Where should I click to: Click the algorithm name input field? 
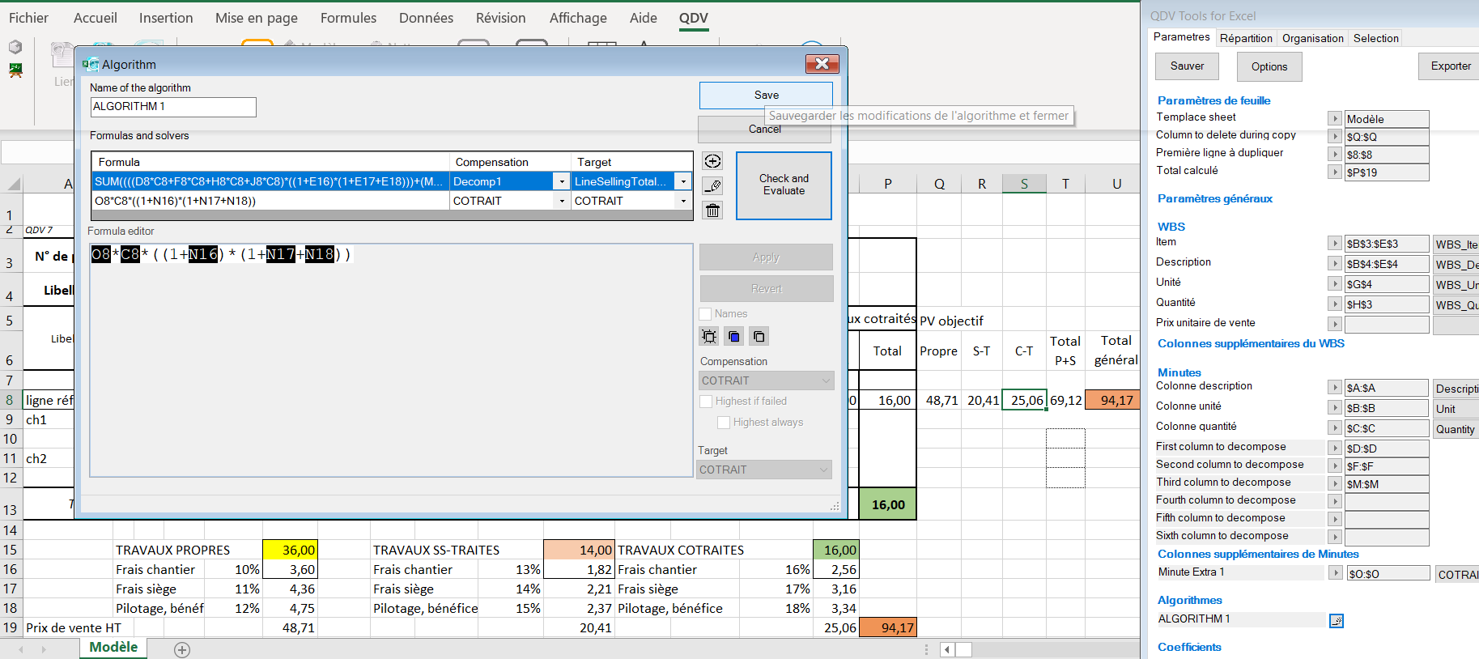tap(173, 107)
